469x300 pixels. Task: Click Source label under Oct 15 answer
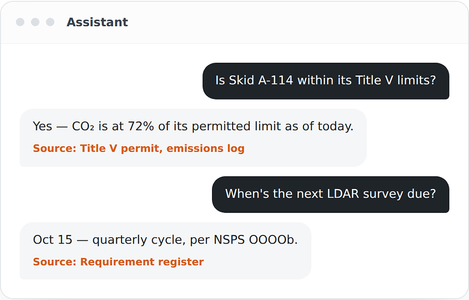click(x=55, y=262)
